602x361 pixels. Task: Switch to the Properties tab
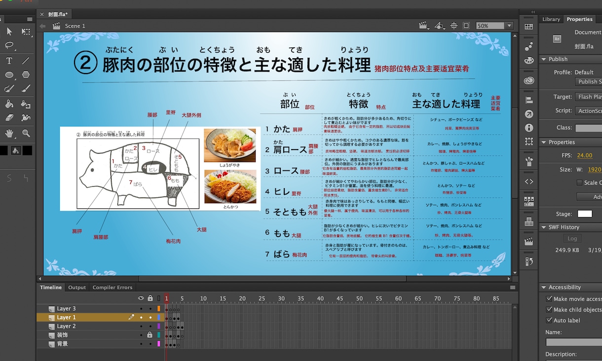click(x=579, y=19)
